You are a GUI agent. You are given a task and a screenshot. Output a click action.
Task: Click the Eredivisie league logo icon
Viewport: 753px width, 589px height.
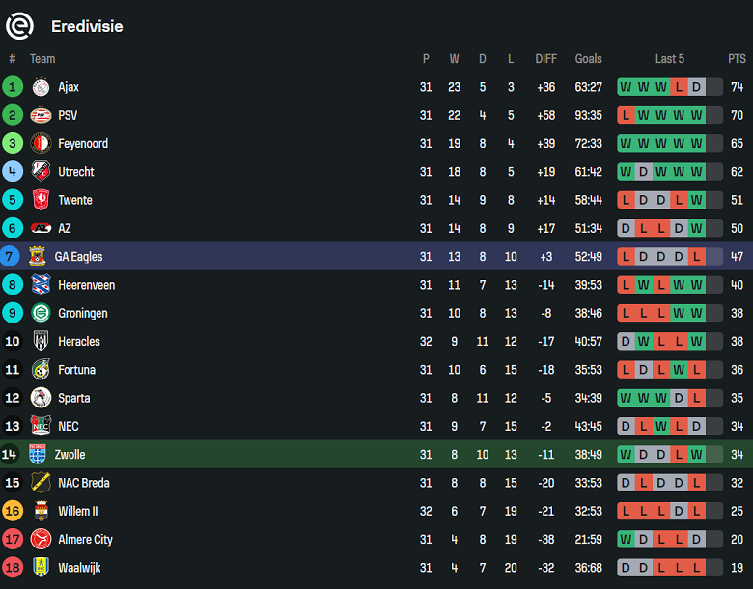[x=19, y=26]
